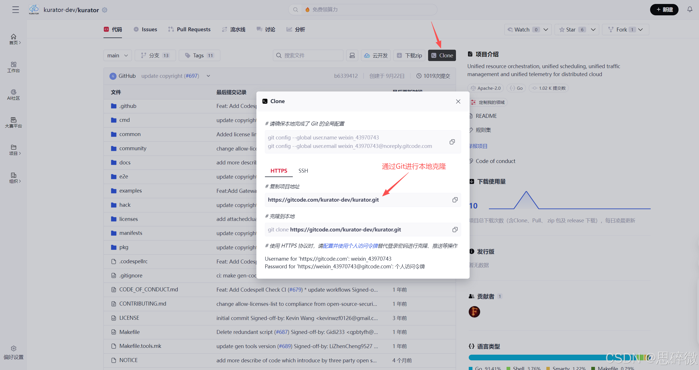Viewport: 699px width, 370px height.
Task: Open 偏好设置 preferences at sidebar bottom
Action: pyautogui.click(x=13, y=352)
